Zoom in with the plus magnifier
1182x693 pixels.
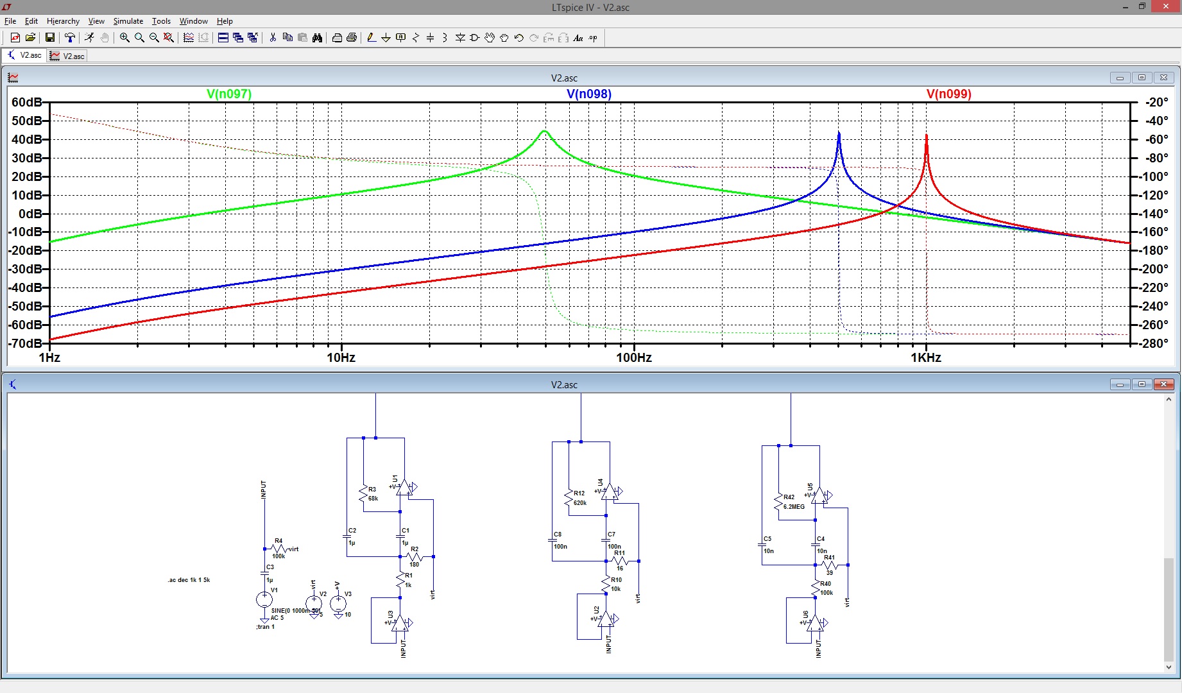pyautogui.click(x=124, y=38)
